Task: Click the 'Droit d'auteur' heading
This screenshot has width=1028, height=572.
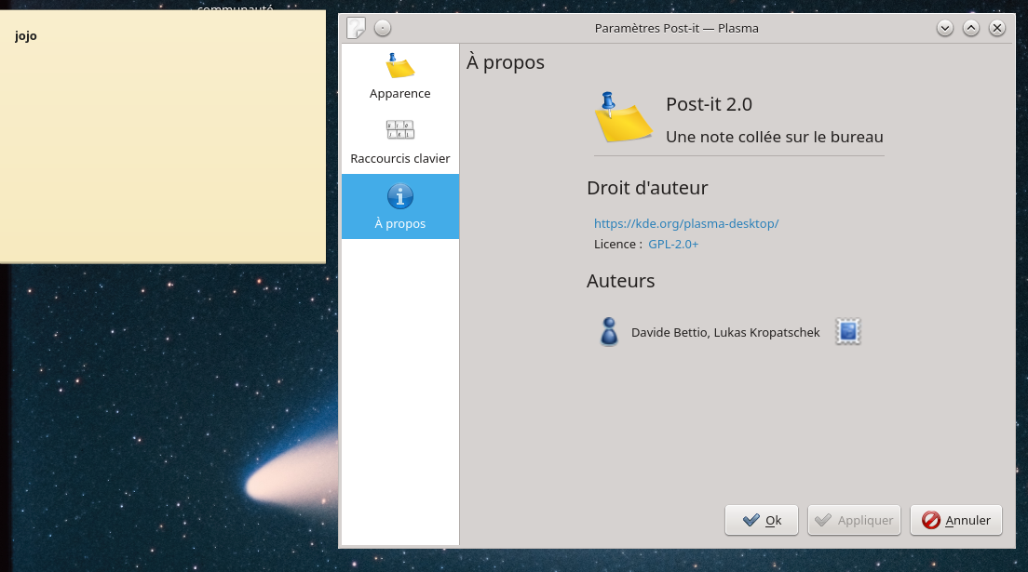Action: 647,188
